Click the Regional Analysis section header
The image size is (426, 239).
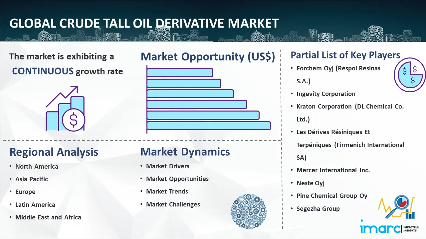coord(54,152)
